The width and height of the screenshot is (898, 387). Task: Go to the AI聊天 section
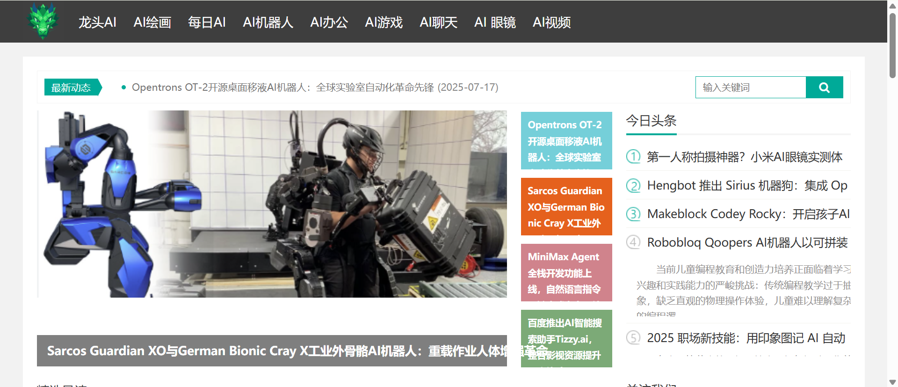439,22
